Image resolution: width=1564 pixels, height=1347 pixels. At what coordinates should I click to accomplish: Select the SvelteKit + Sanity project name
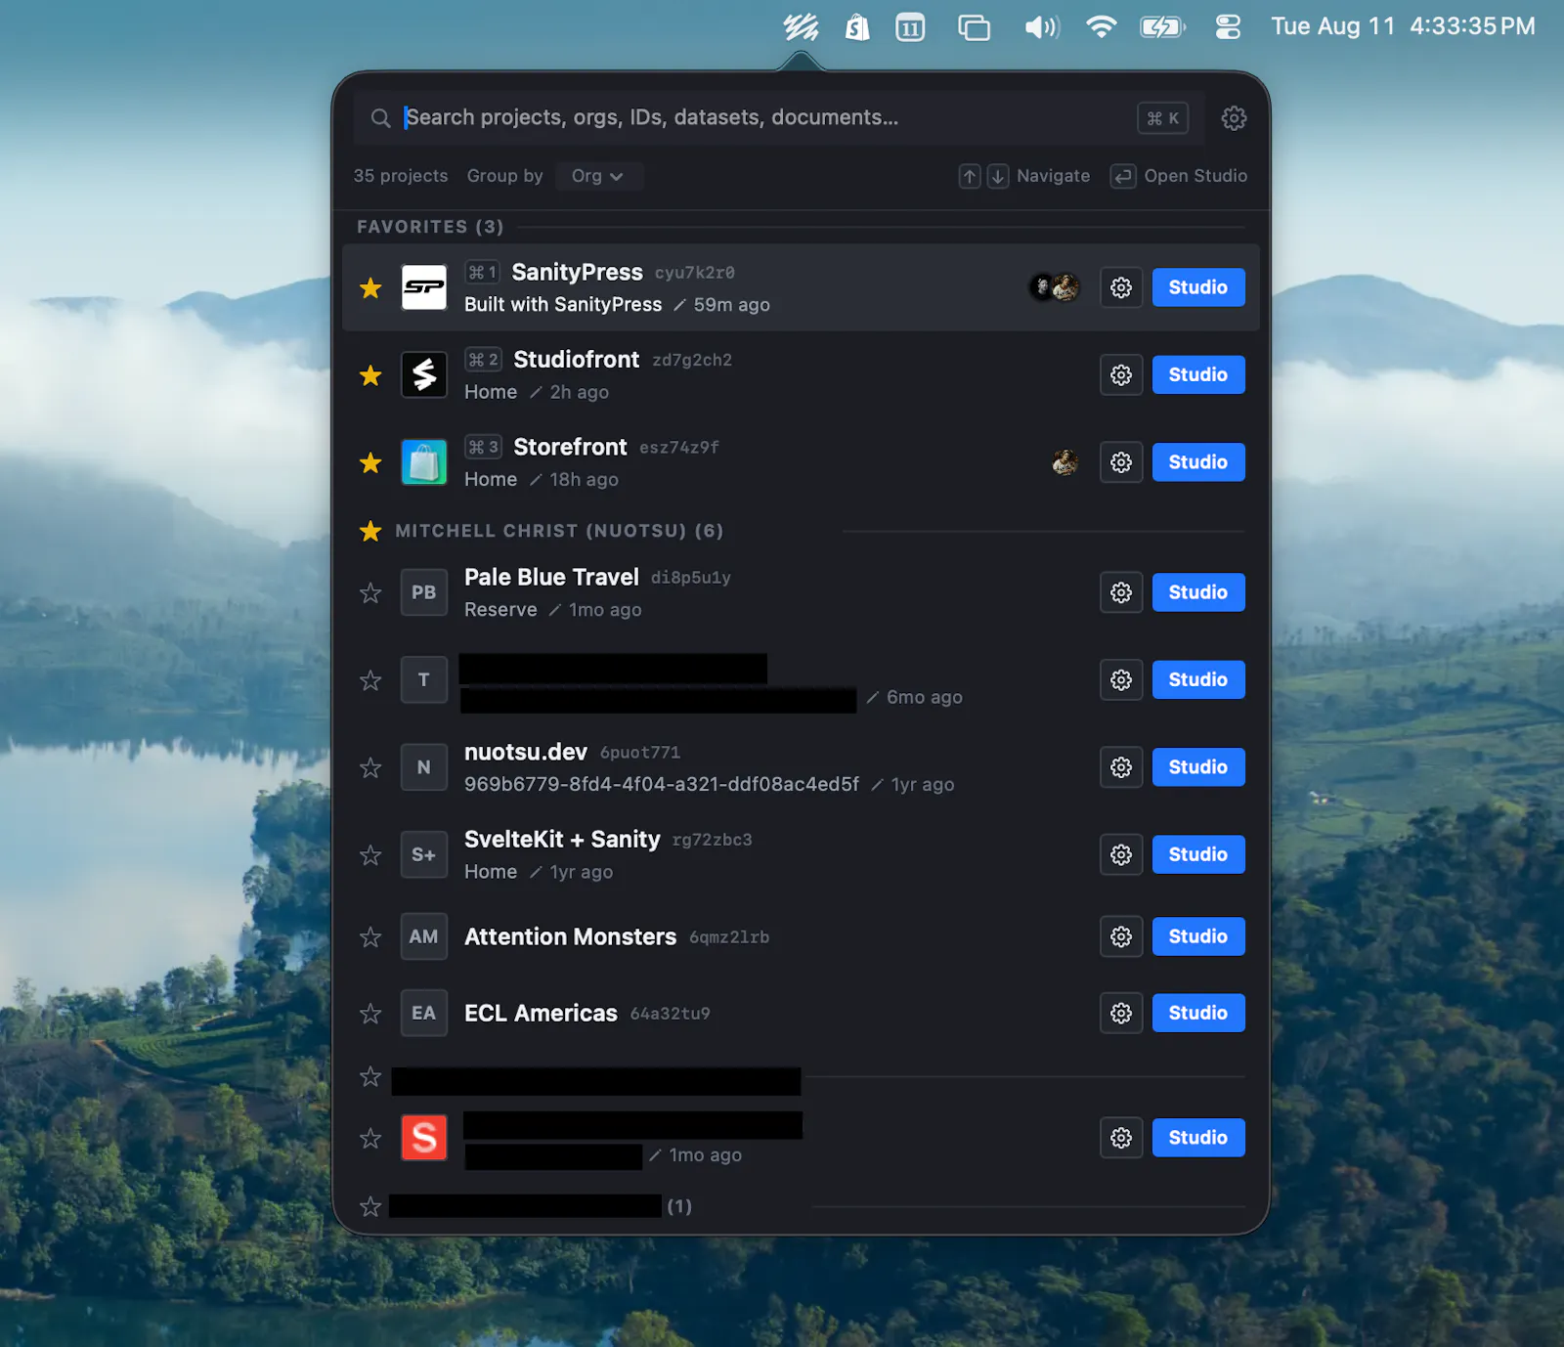click(562, 840)
